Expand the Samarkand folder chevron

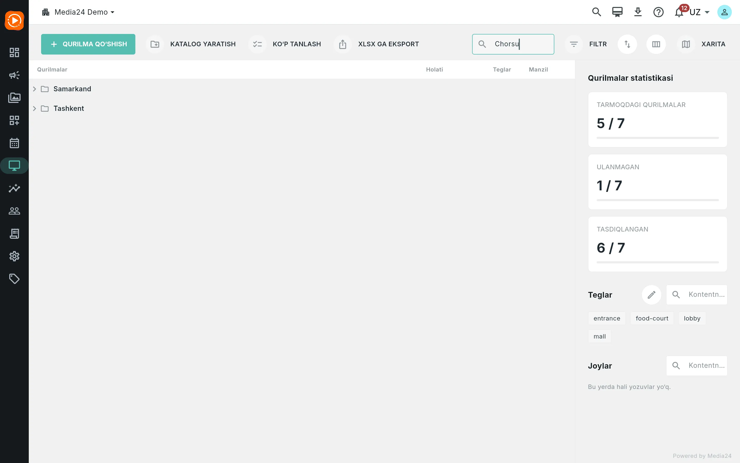click(34, 89)
